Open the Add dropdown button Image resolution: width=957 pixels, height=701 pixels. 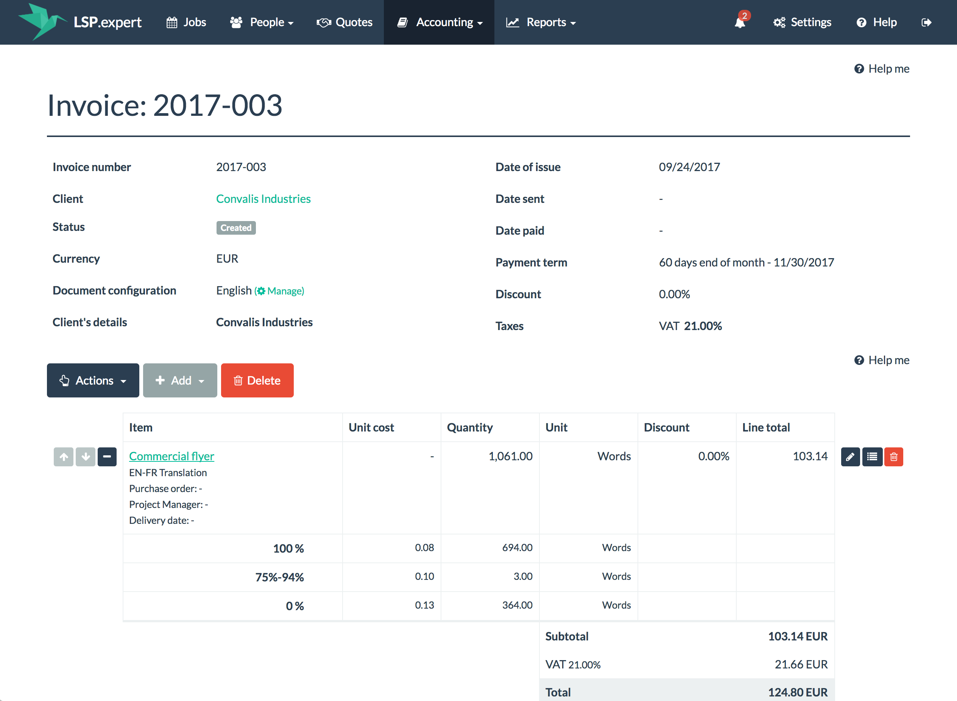(x=180, y=381)
